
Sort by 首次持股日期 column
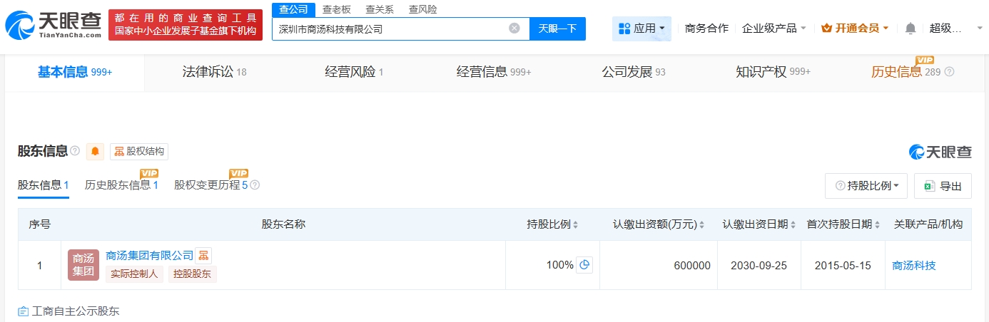[877, 224]
